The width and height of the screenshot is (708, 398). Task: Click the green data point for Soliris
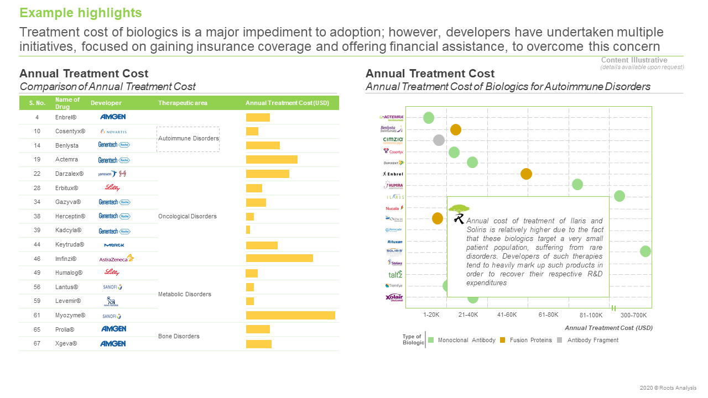click(645, 252)
